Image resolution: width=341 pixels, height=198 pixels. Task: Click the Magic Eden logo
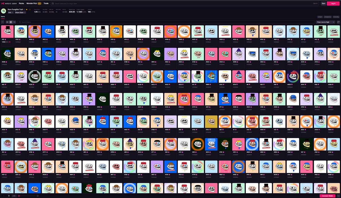9,3
